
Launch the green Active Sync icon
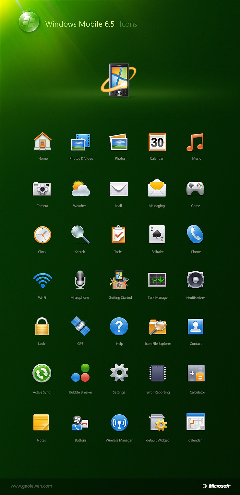point(42,373)
